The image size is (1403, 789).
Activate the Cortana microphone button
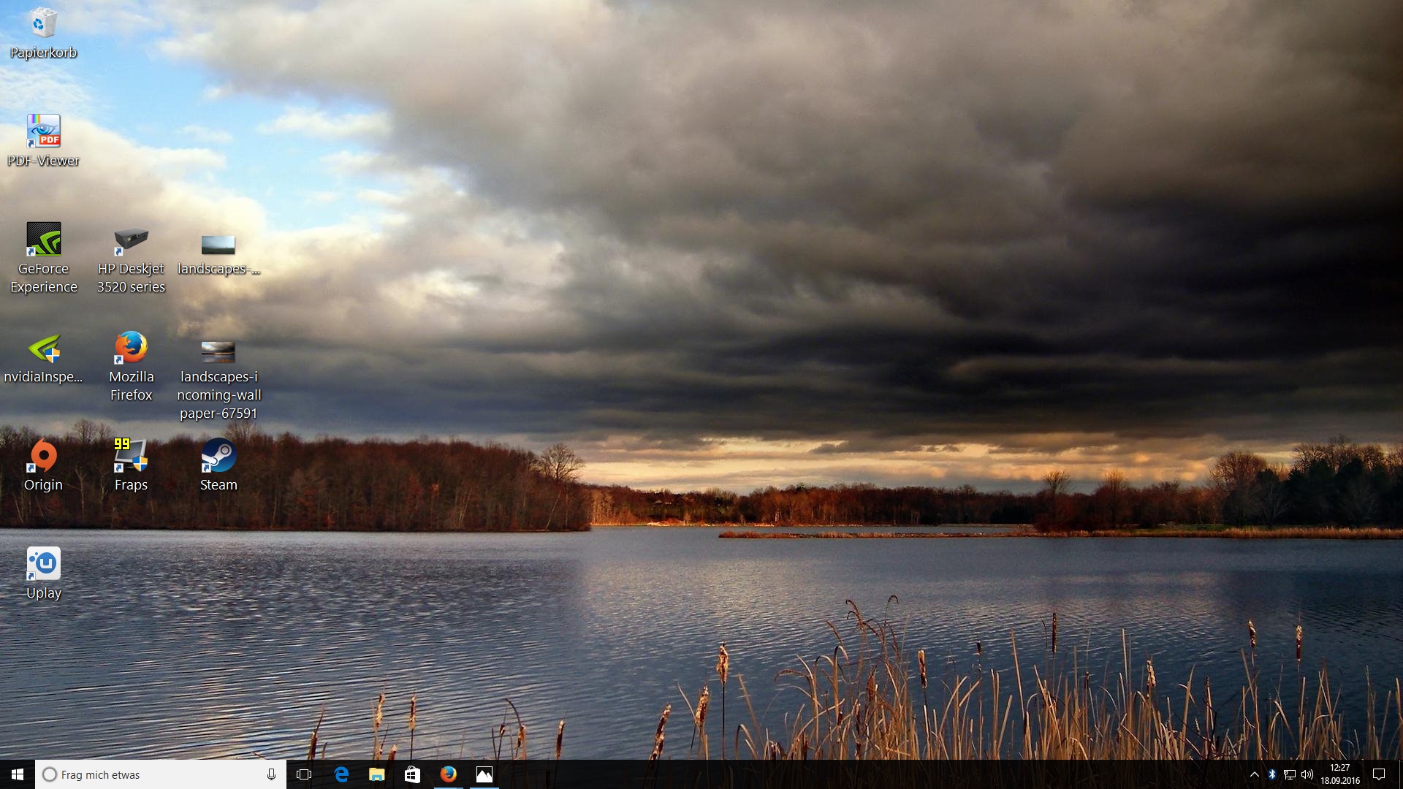coord(271,774)
